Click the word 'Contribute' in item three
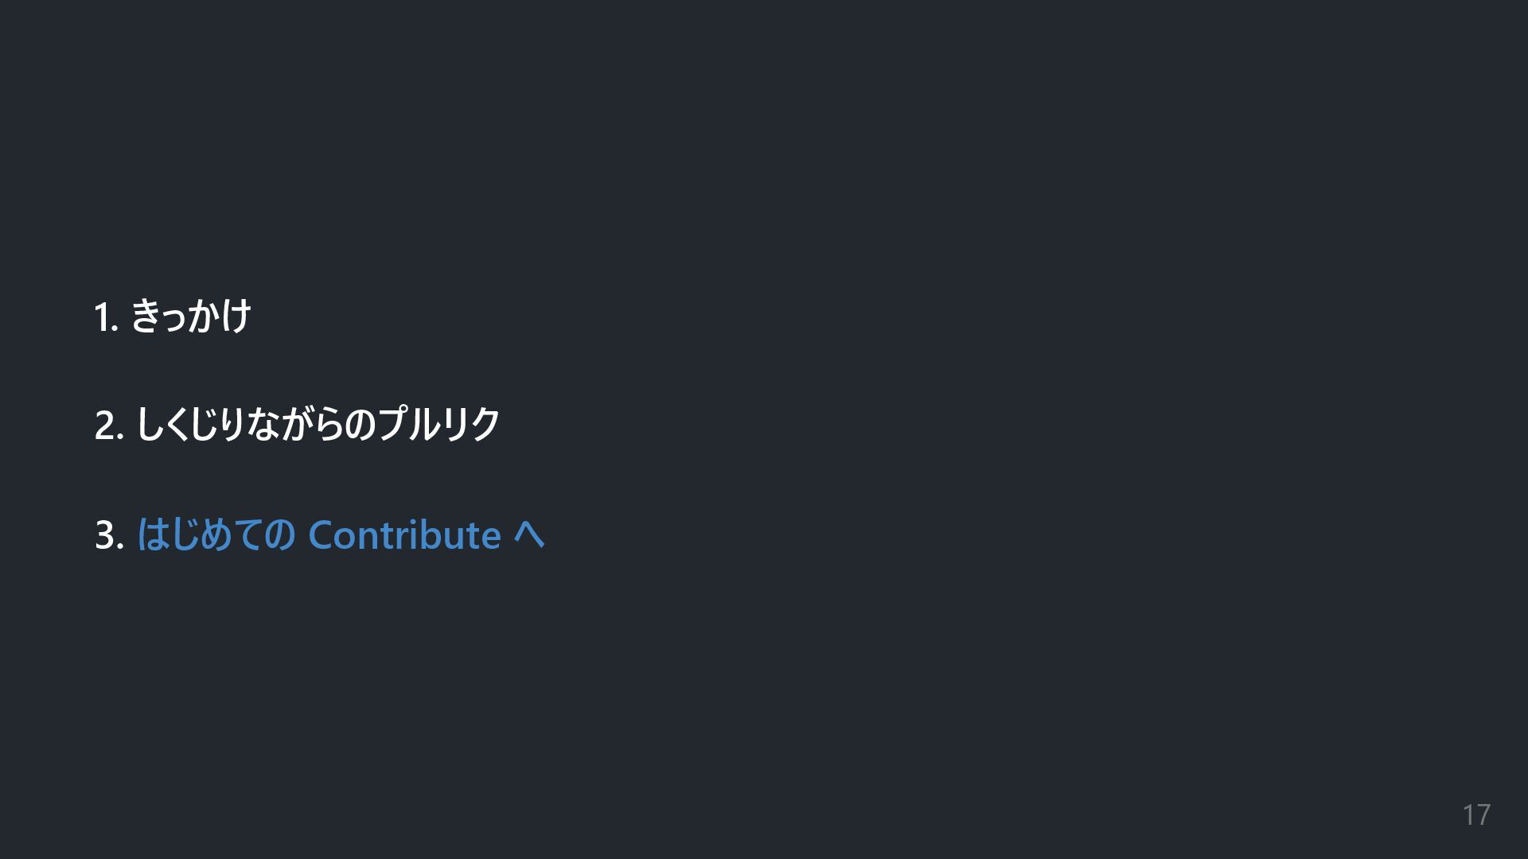The image size is (1528, 859). click(404, 534)
